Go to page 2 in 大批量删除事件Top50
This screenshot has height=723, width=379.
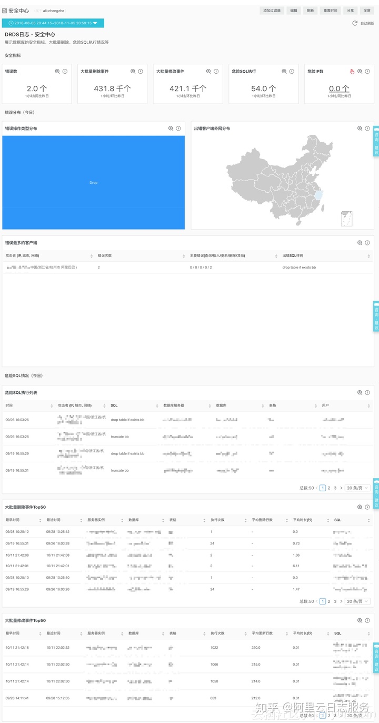[x=329, y=601]
